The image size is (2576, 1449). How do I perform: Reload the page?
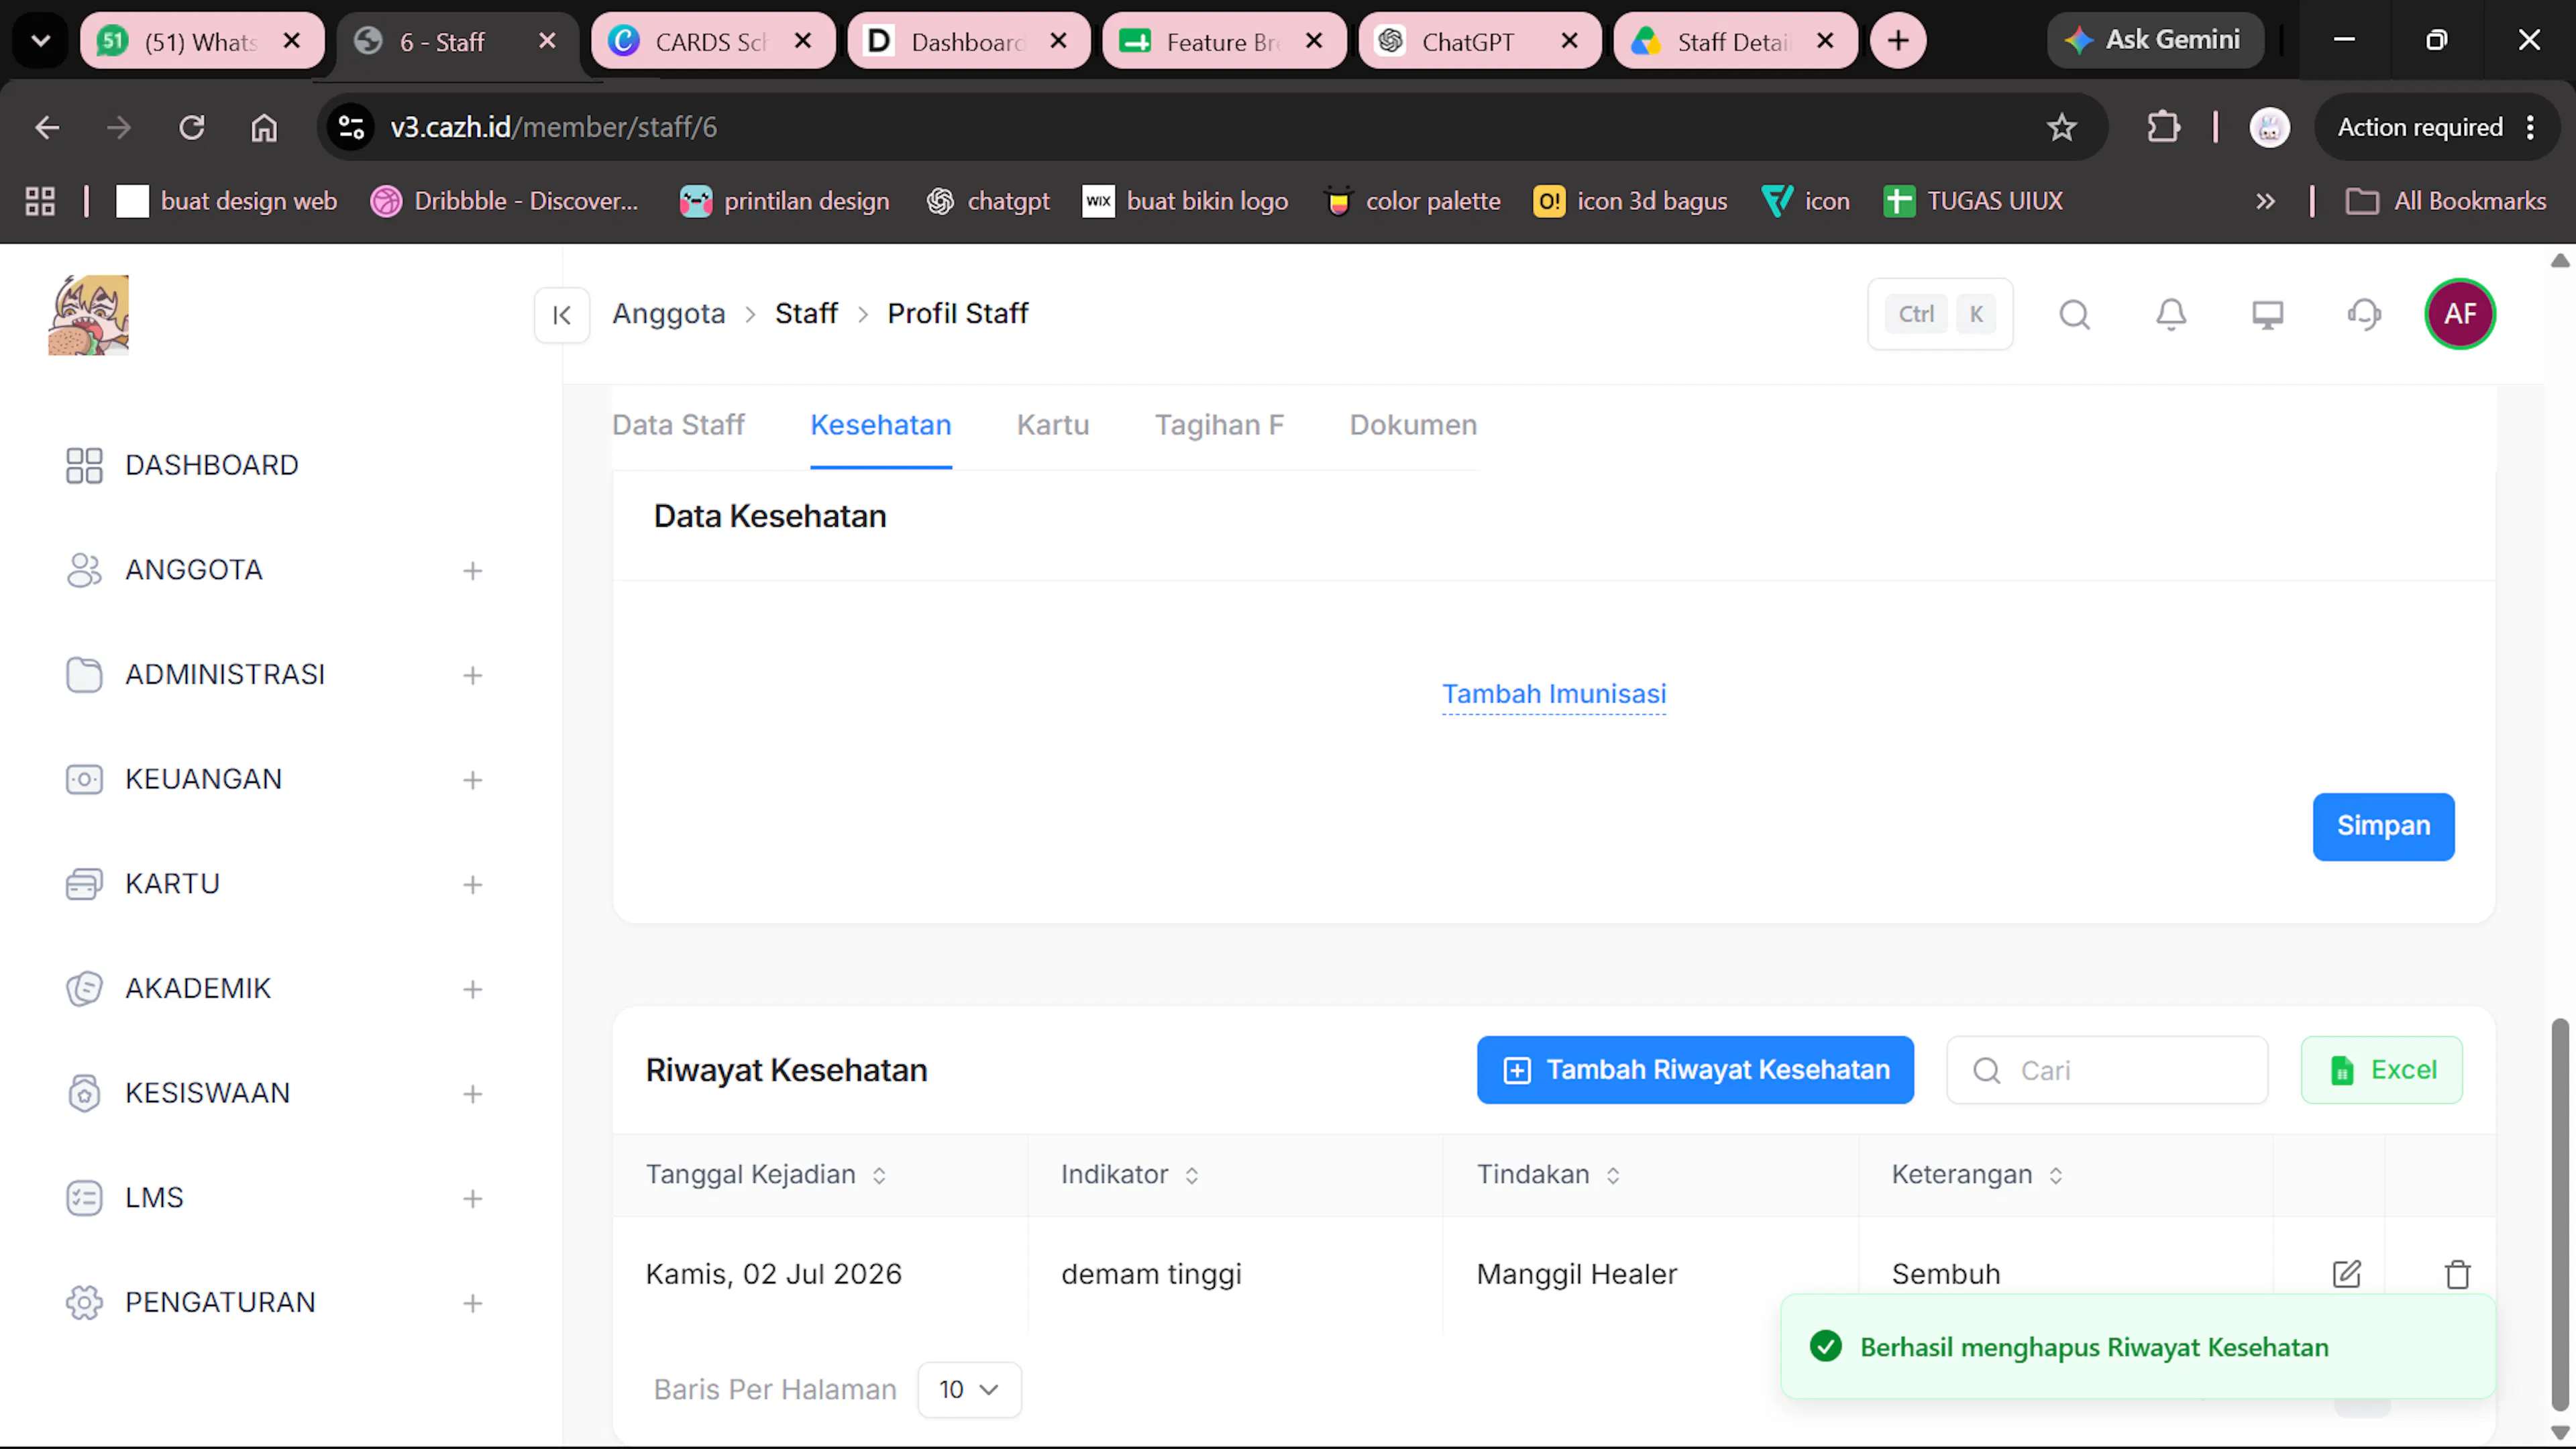point(191,127)
